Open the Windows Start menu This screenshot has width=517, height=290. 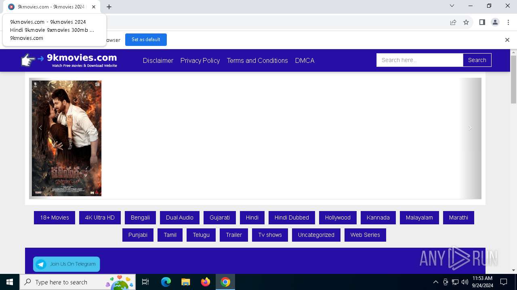10,282
